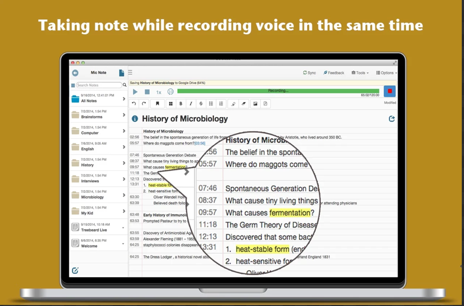Screen dimensions: 464x306
Task: Click the search magnifier icon
Action: pos(125,85)
